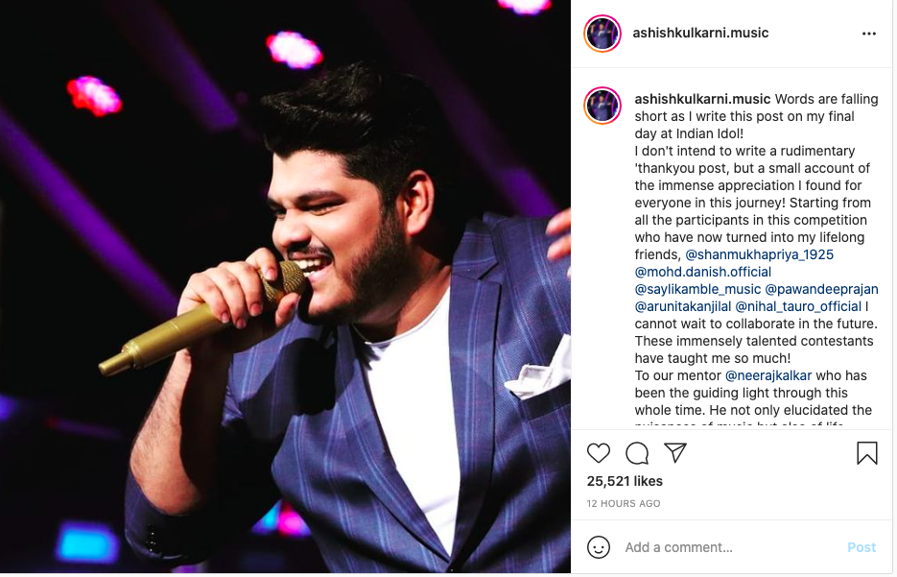
Task: Open the emoji picker smiley icon
Action: tap(599, 547)
